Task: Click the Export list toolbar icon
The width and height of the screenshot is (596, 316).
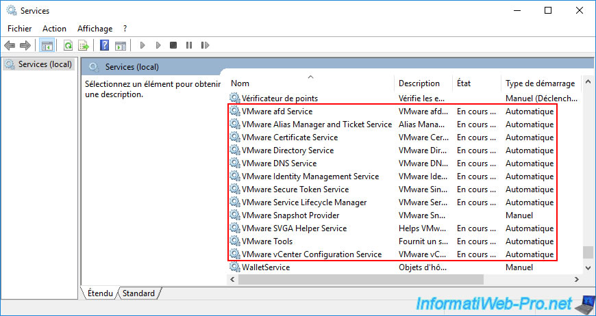Action: click(x=84, y=46)
